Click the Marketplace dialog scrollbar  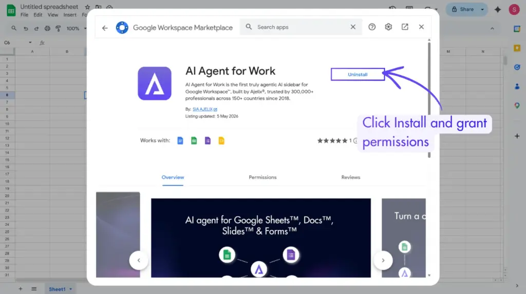coord(429,99)
